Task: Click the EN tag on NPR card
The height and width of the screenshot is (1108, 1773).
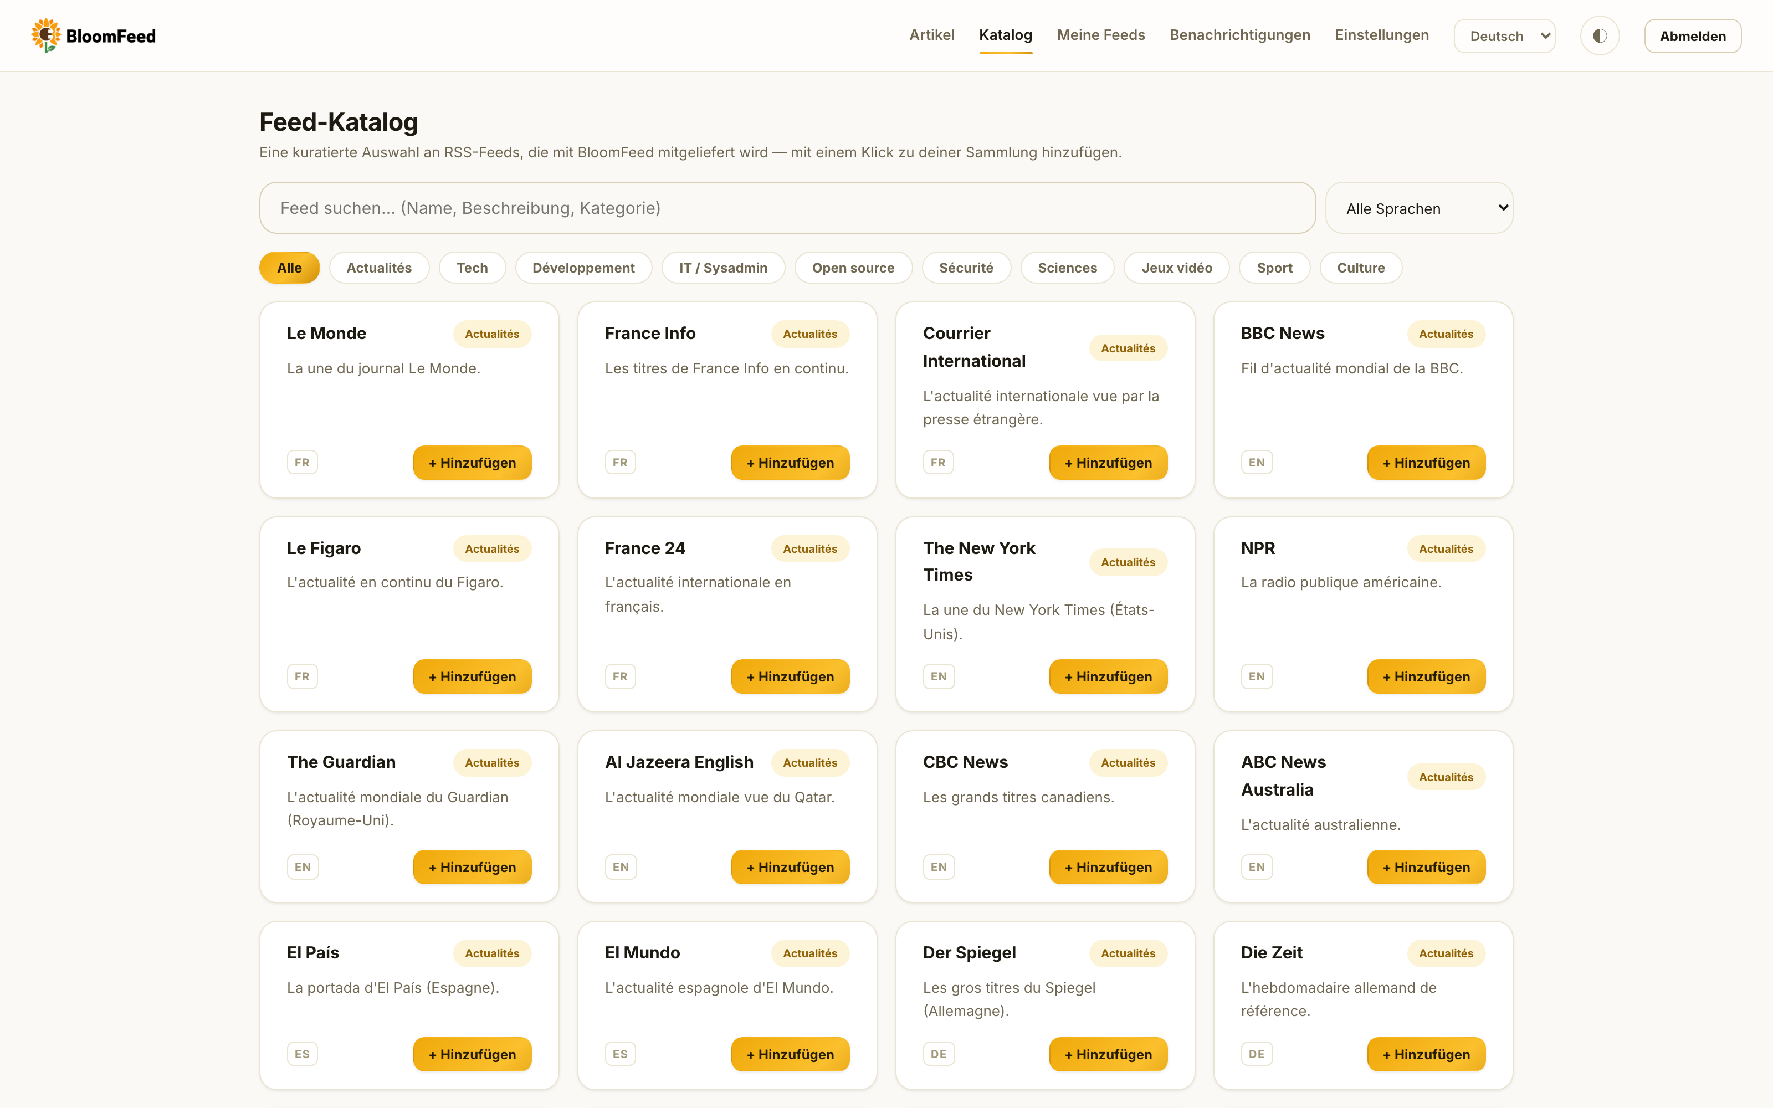Action: click(x=1257, y=676)
